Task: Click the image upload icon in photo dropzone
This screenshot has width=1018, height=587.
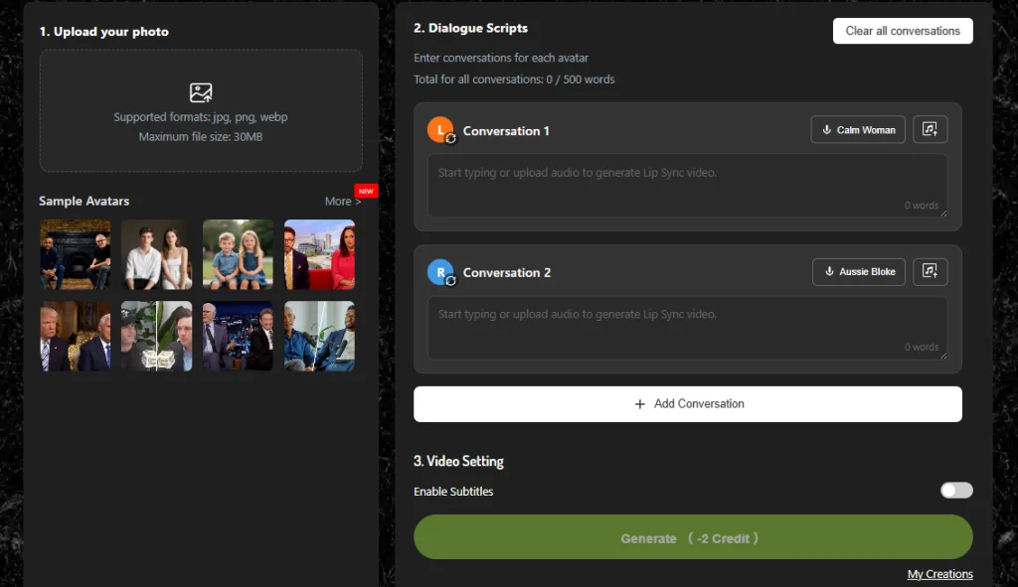Action: tap(201, 93)
